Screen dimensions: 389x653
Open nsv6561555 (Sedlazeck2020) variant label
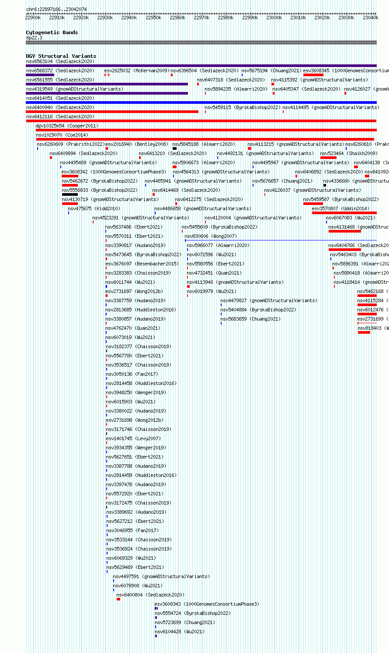click(60, 80)
